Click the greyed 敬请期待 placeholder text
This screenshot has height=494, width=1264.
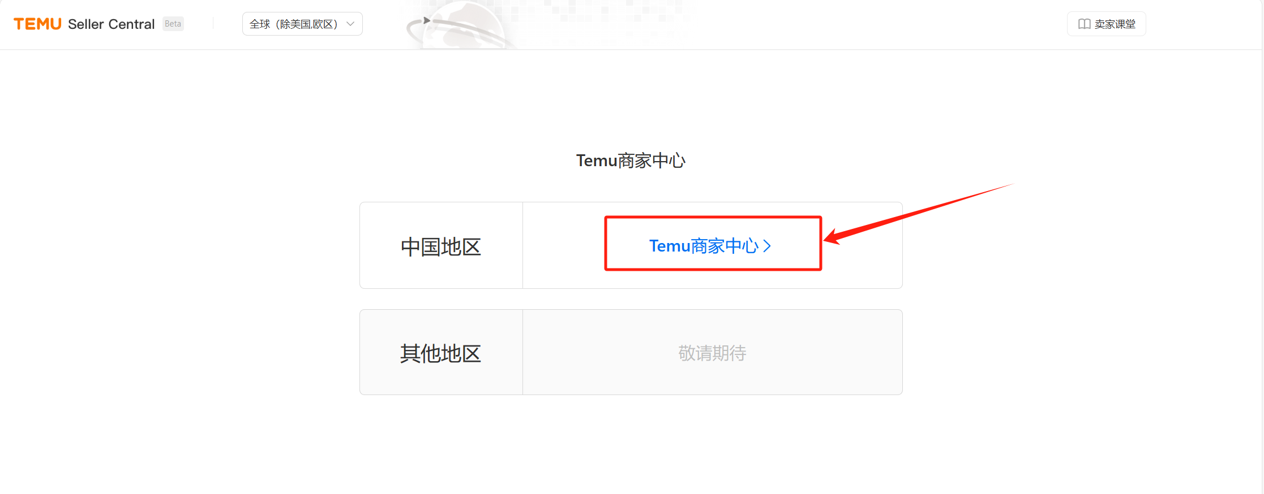pyautogui.click(x=712, y=353)
